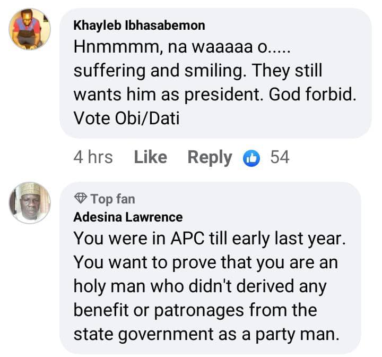382x357 pixels.
Task: View the 54 reactions count
Action: 280,157
